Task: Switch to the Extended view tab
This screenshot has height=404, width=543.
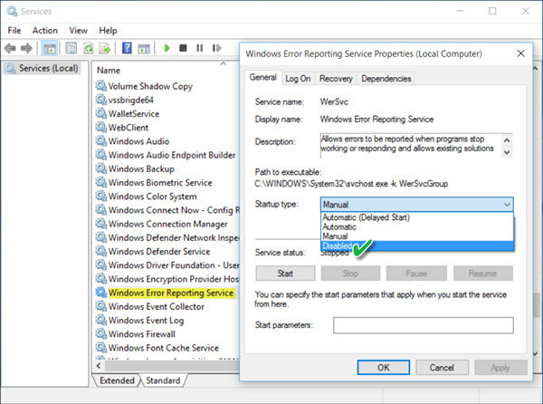Action: pyautogui.click(x=117, y=380)
